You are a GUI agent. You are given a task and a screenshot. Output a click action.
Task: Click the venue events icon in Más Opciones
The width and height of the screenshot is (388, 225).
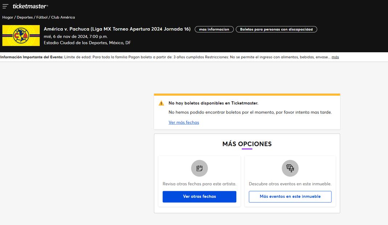tap(290, 168)
